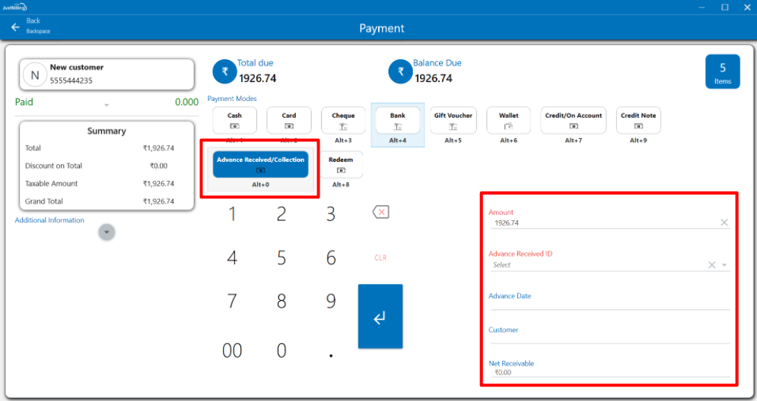
Task: Expand the Additional Information section
Action: (107, 232)
